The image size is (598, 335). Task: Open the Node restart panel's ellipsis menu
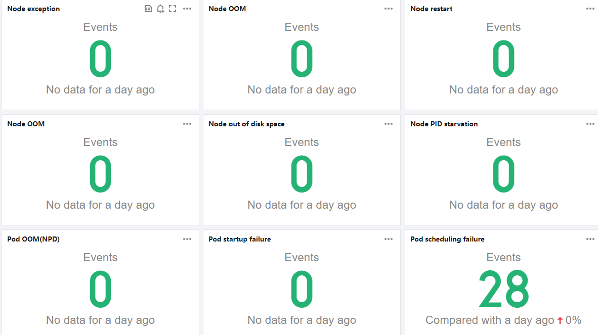tap(590, 9)
